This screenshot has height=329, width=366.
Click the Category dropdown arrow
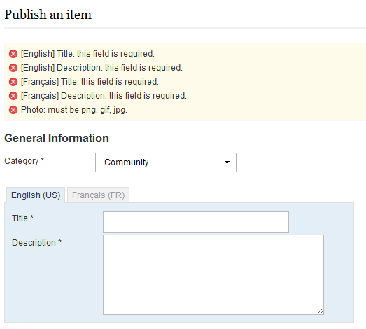(227, 162)
